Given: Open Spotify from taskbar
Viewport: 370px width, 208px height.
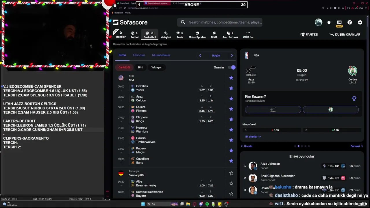Looking at the screenshot, I should click(207, 204).
